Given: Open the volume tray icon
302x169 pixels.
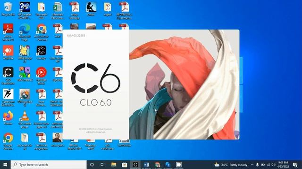Looking at the screenshot, I should (273, 165).
